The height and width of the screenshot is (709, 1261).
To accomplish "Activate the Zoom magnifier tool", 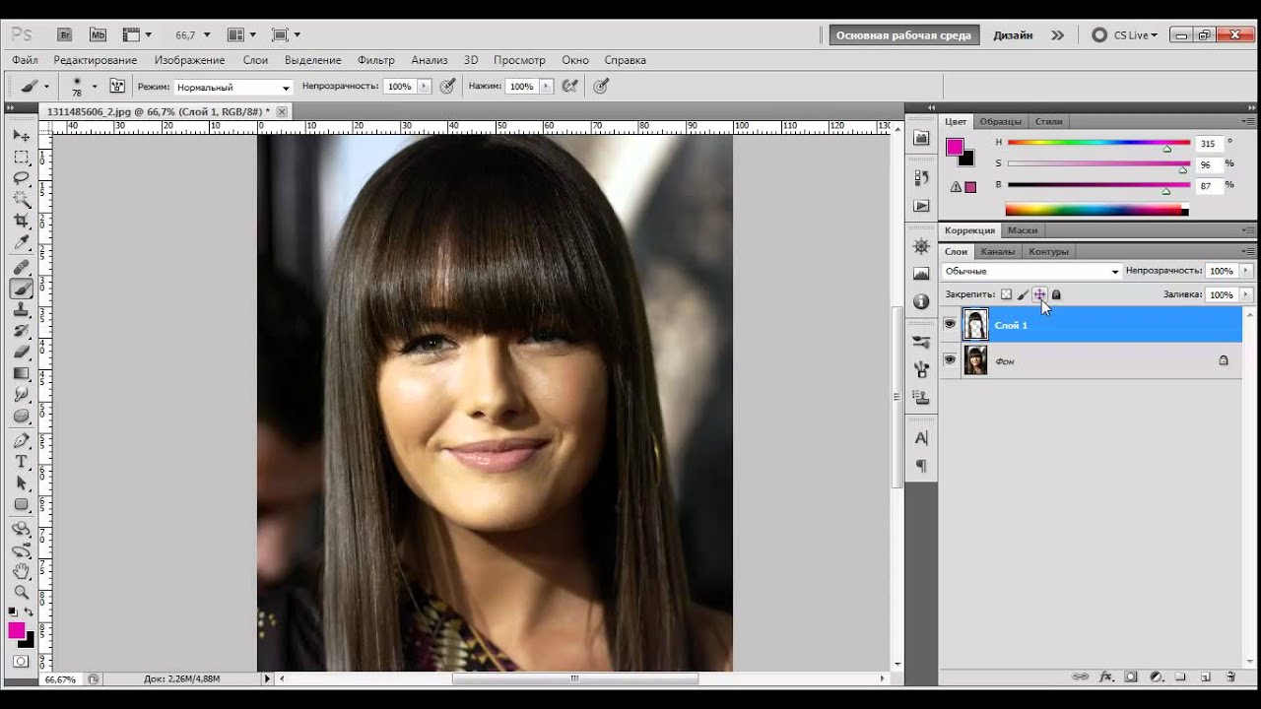I will [x=21, y=592].
